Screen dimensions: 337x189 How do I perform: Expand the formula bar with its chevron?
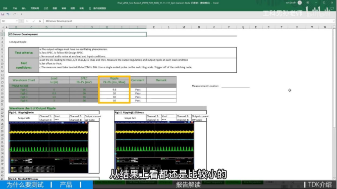pyautogui.click(x=334, y=21)
